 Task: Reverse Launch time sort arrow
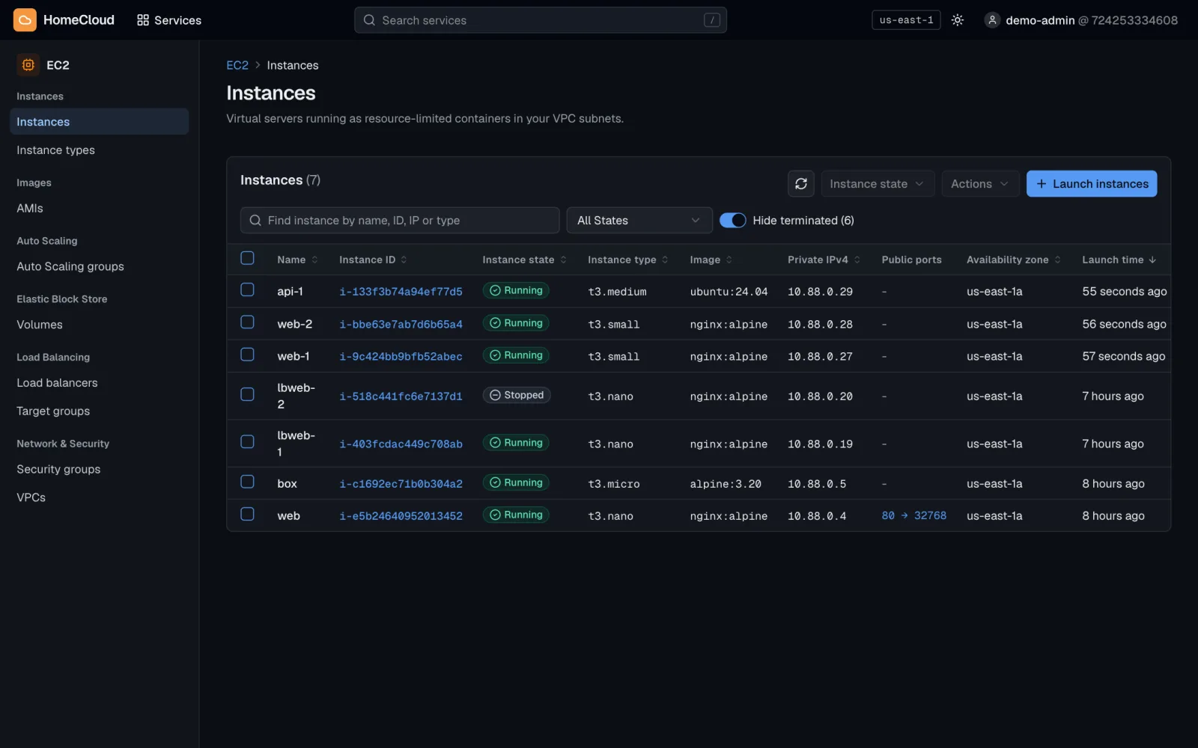[1152, 260]
